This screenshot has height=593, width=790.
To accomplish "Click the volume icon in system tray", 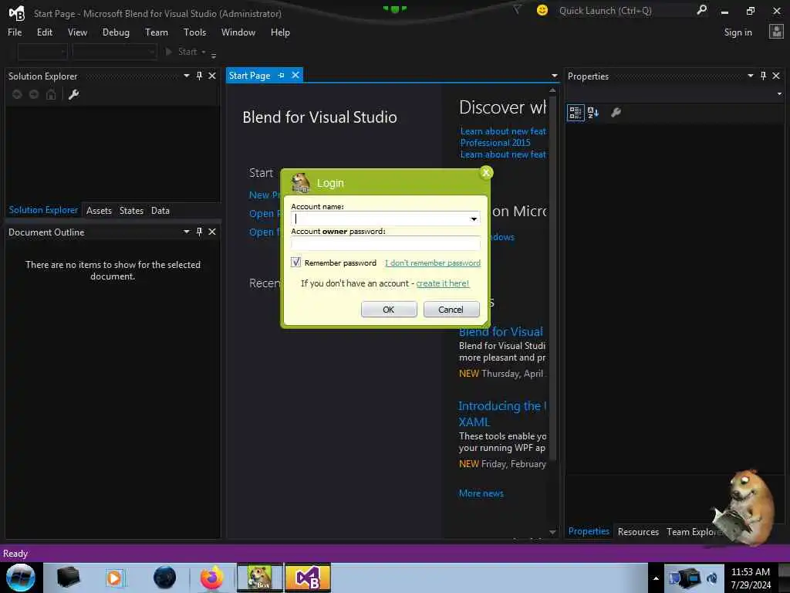I will coord(712,578).
